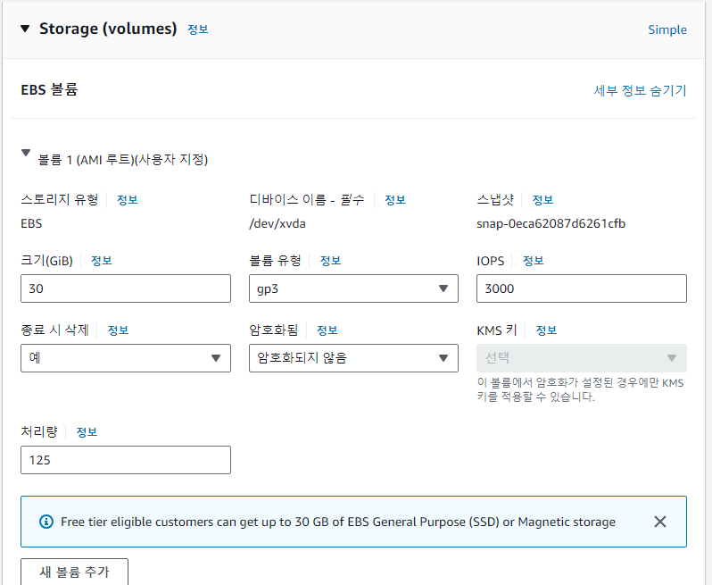Open 정보 link beside KMS 키

[546, 330]
